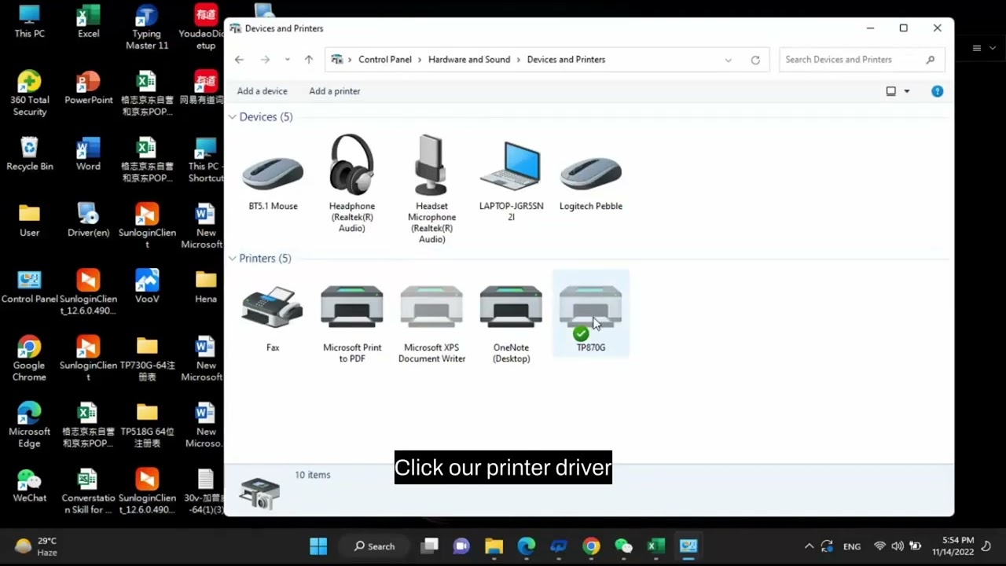Screen dimensions: 1006x566
Task: Collapse the Printers (5) group
Action: [233, 259]
